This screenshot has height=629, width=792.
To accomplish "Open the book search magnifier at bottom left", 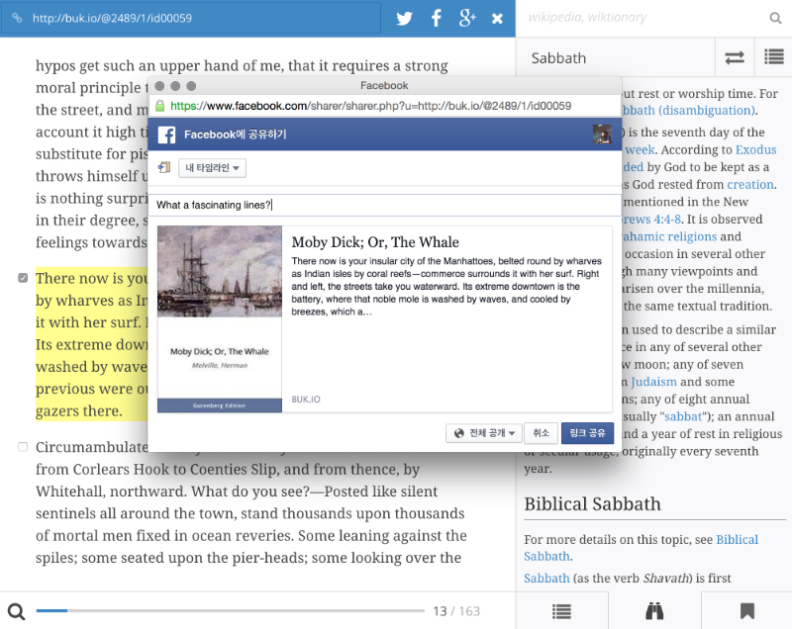I will click(x=16, y=611).
